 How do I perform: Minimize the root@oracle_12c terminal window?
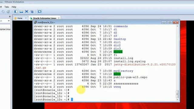[164, 22]
